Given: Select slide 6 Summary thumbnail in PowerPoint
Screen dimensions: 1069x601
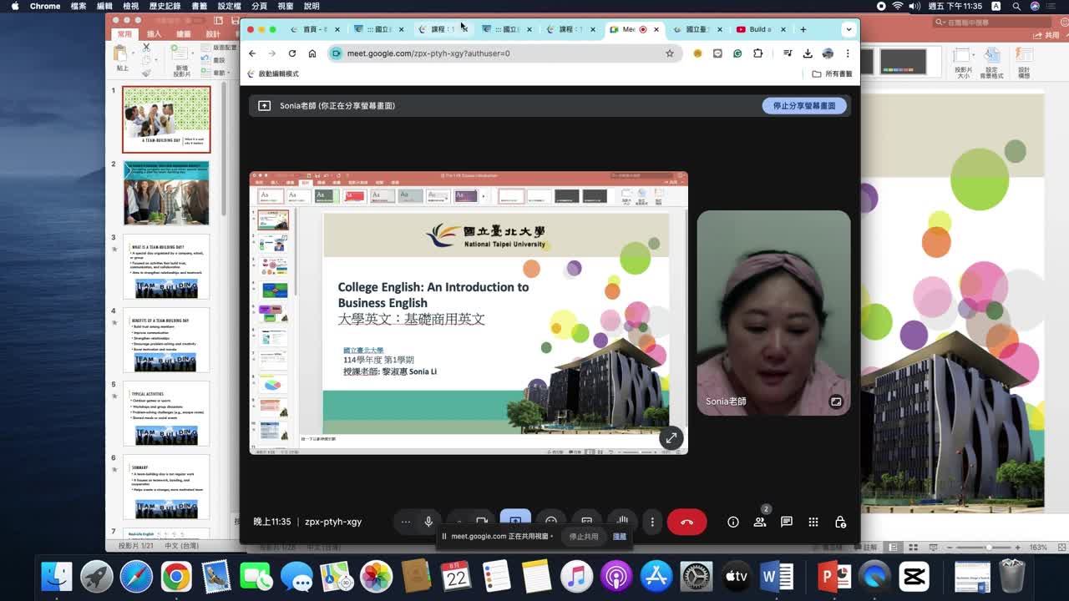Looking at the screenshot, I should coord(166,487).
